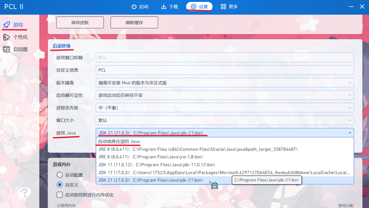Viewport: 369px width, 208px height.
Task: Select the 设置 settings tab
Action: (199, 7)
